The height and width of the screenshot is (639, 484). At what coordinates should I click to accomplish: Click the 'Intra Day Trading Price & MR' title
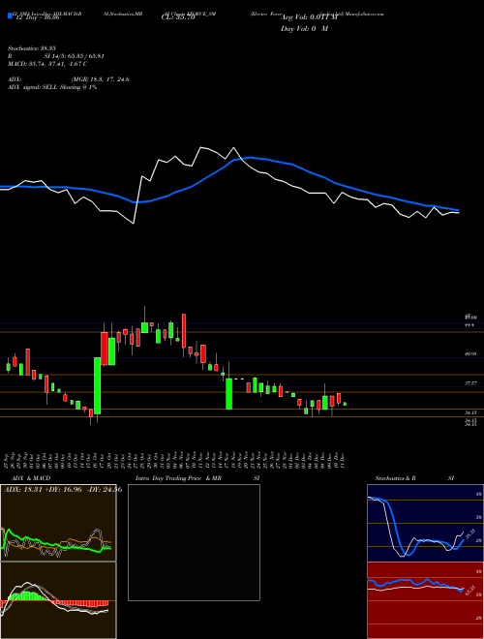[178, 478]
